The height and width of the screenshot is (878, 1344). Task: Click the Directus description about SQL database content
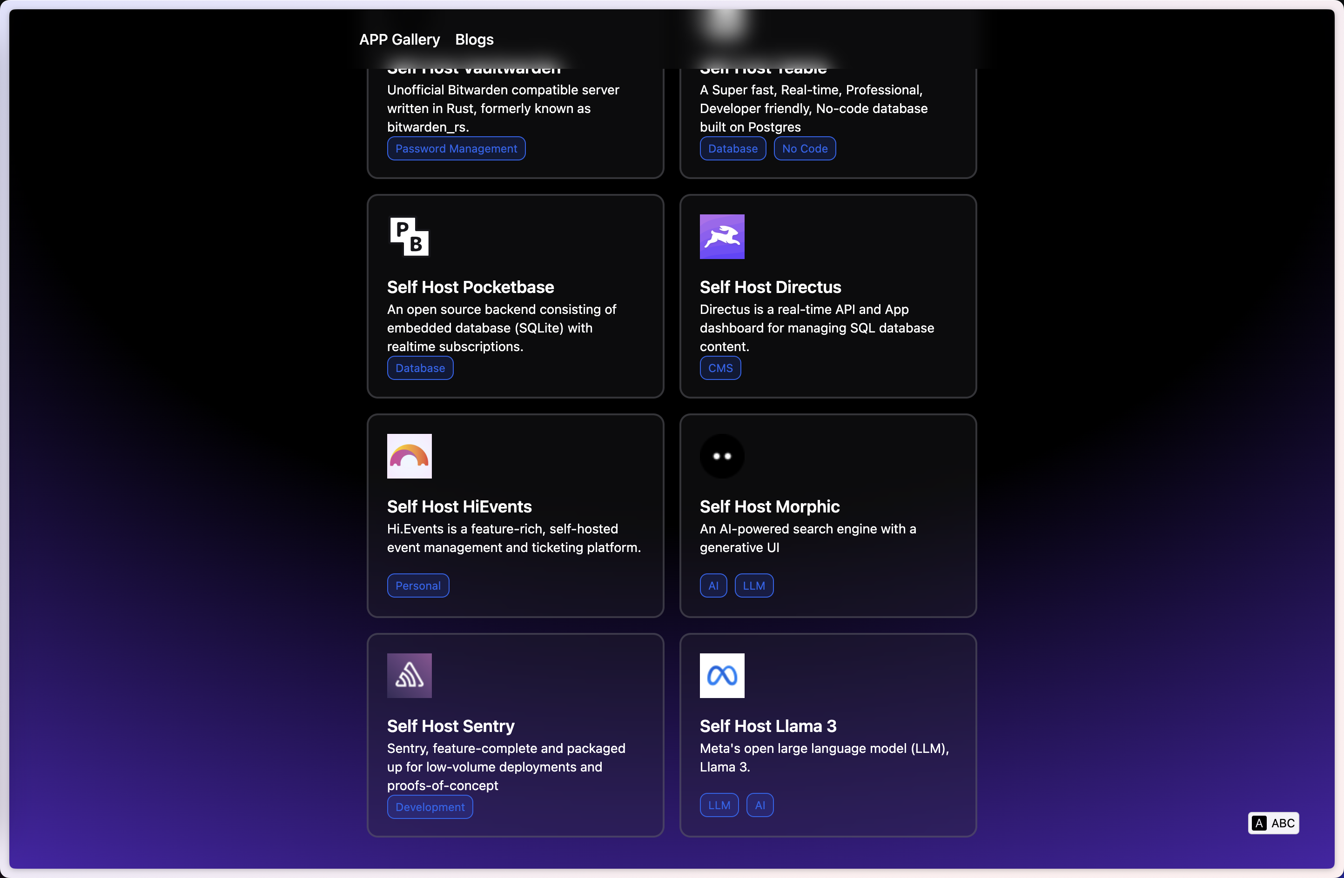[817, 328]
